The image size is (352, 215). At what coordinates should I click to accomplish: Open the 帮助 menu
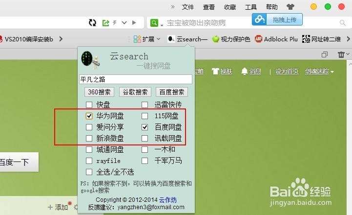pyautogui.click(x=272, y=7)
